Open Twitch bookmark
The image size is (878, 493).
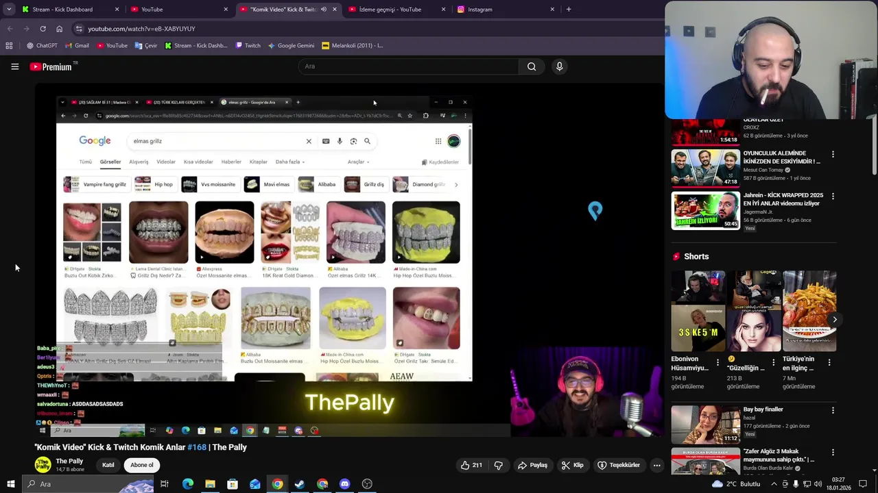click(x=248, y=46)
